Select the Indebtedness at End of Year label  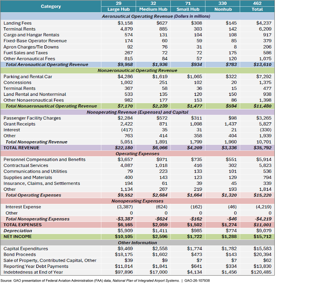click(x=33, y=272)
